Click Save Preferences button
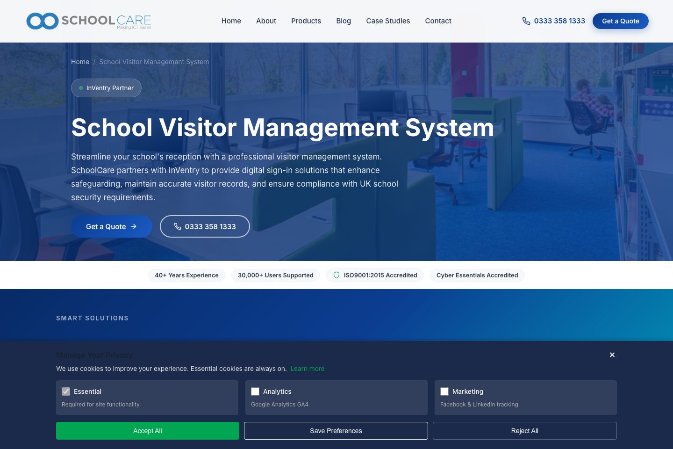 coord(336,431)
